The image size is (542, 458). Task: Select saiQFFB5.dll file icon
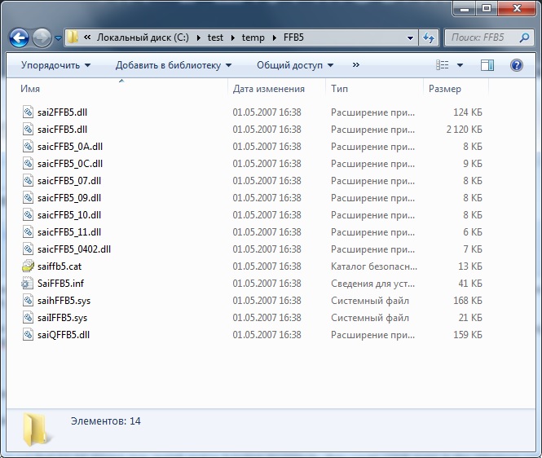(28, 335)
